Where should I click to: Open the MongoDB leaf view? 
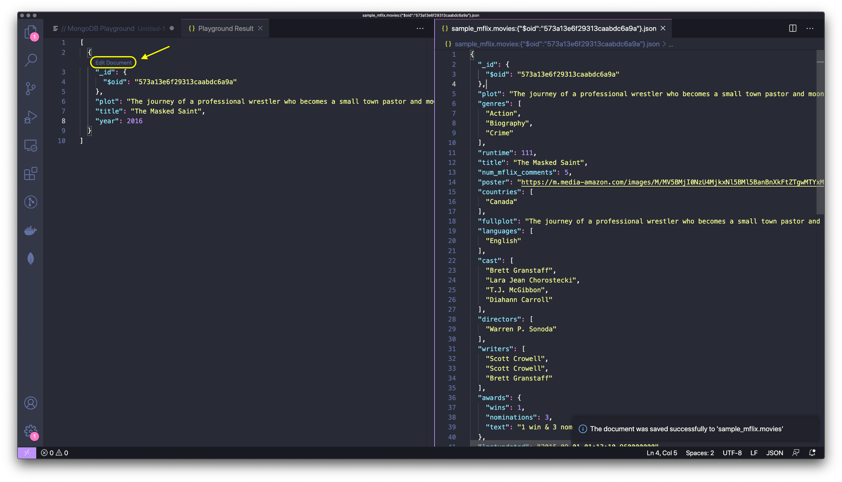pyautogui.click(x=31, y=258)
